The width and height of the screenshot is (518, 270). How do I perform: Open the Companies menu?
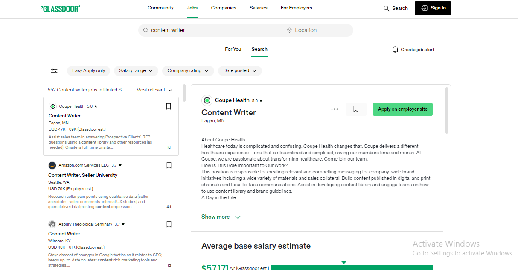(x=224, y=8)
